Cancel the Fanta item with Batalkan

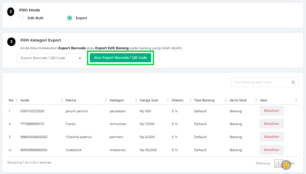tap(271, 124)
